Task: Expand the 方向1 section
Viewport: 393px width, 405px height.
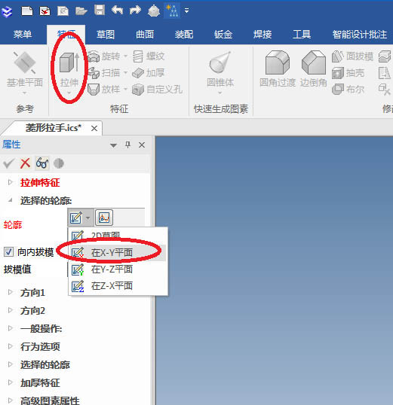Action: pos(10,292)
